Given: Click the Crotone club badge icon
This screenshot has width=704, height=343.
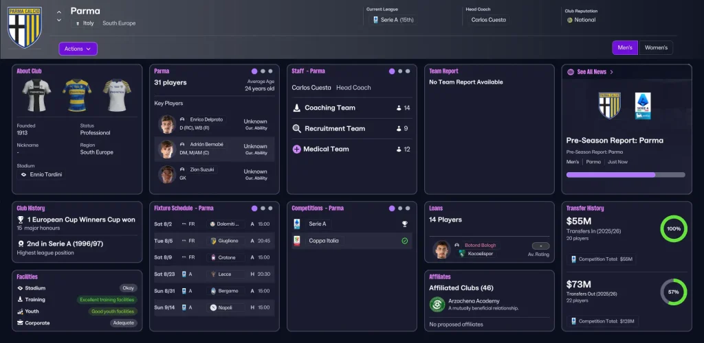Looking at the screenshot, I should tap(213, 257).
